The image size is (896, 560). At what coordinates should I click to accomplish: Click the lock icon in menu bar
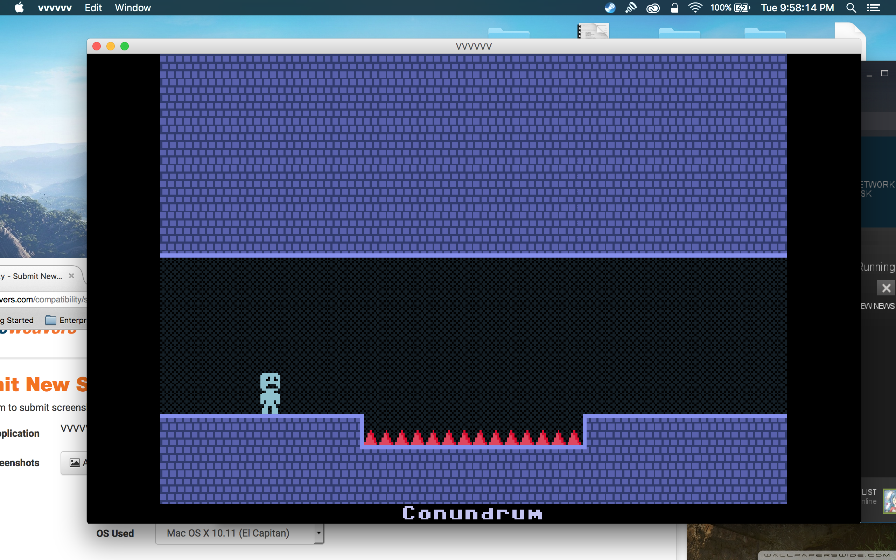point(674,8)
